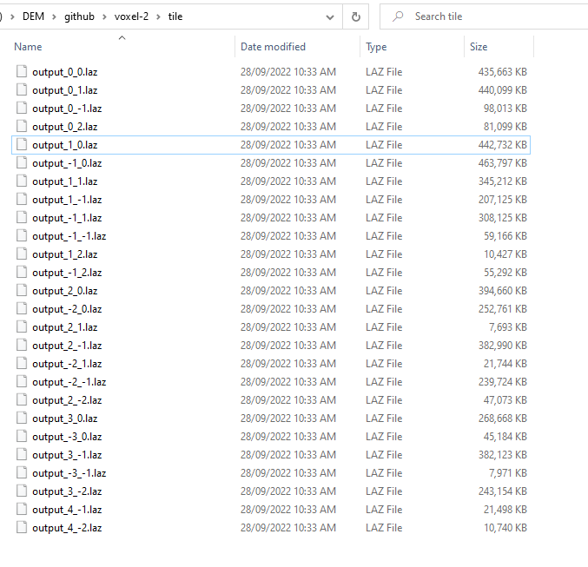
Task: Expand chevron after github breadcrumb
Action: [x=104, y=16]
